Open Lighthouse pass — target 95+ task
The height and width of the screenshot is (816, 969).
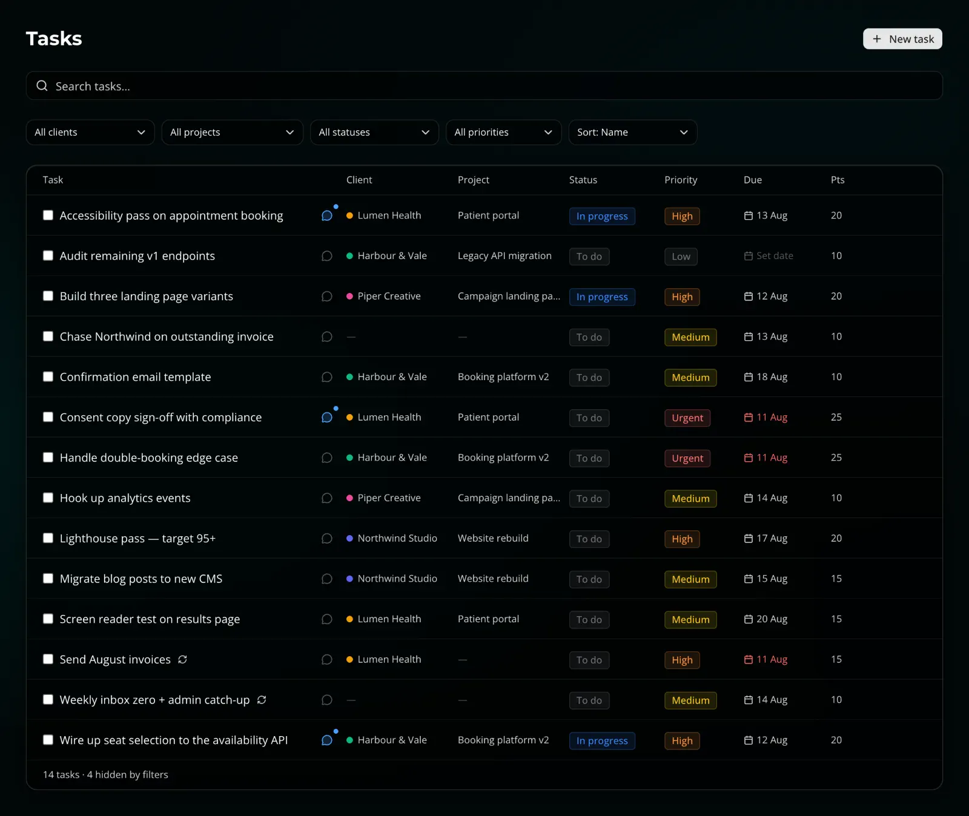click(137, 539)
